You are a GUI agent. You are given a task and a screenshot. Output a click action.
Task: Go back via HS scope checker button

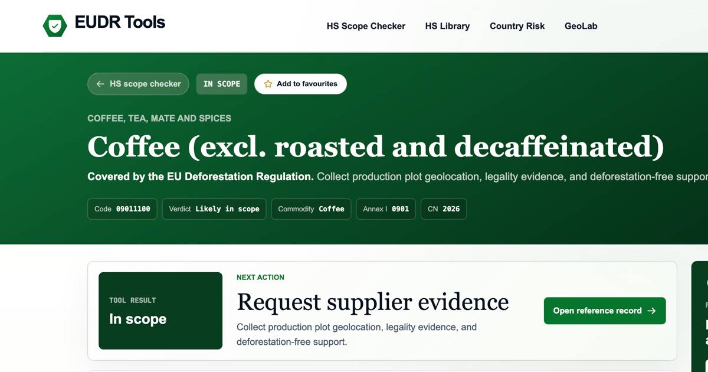[x=138, y=84]
